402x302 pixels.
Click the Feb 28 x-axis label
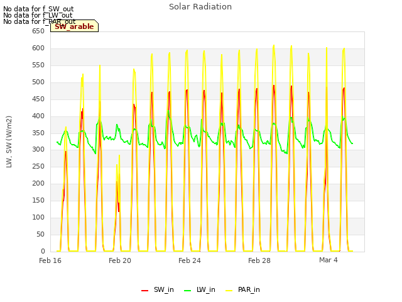tap(259, 260)
